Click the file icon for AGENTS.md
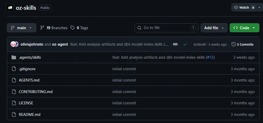Image resolution: width=263 pixels, height=123 pixels. coord(14,80)
